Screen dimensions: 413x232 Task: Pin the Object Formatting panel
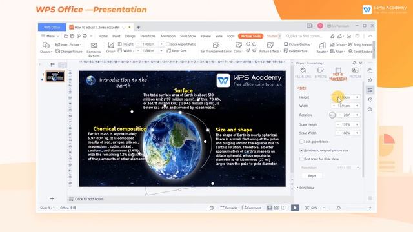click(354, 63)
